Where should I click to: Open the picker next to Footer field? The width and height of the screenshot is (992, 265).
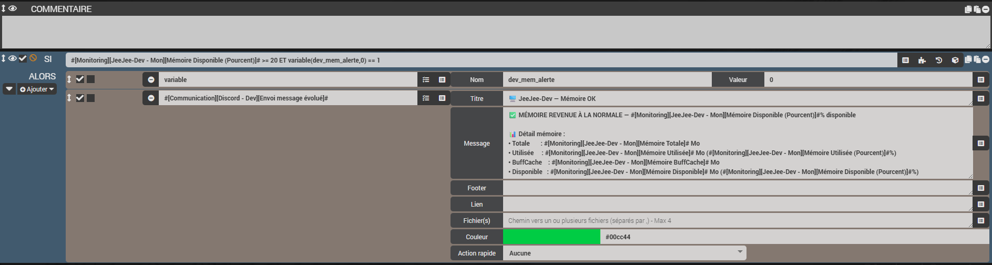(x=981, y=188)
